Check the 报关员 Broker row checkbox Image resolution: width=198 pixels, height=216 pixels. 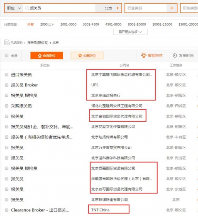pos(7,85)
